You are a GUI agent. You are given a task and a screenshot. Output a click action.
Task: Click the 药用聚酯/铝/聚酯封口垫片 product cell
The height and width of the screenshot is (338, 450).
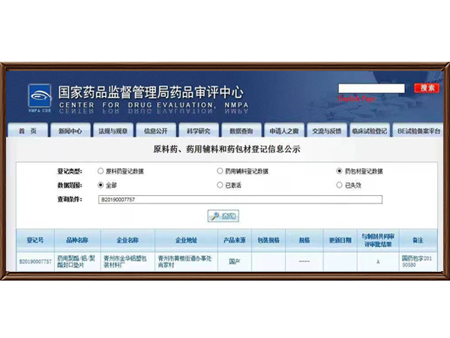click(x=77, y=261)
